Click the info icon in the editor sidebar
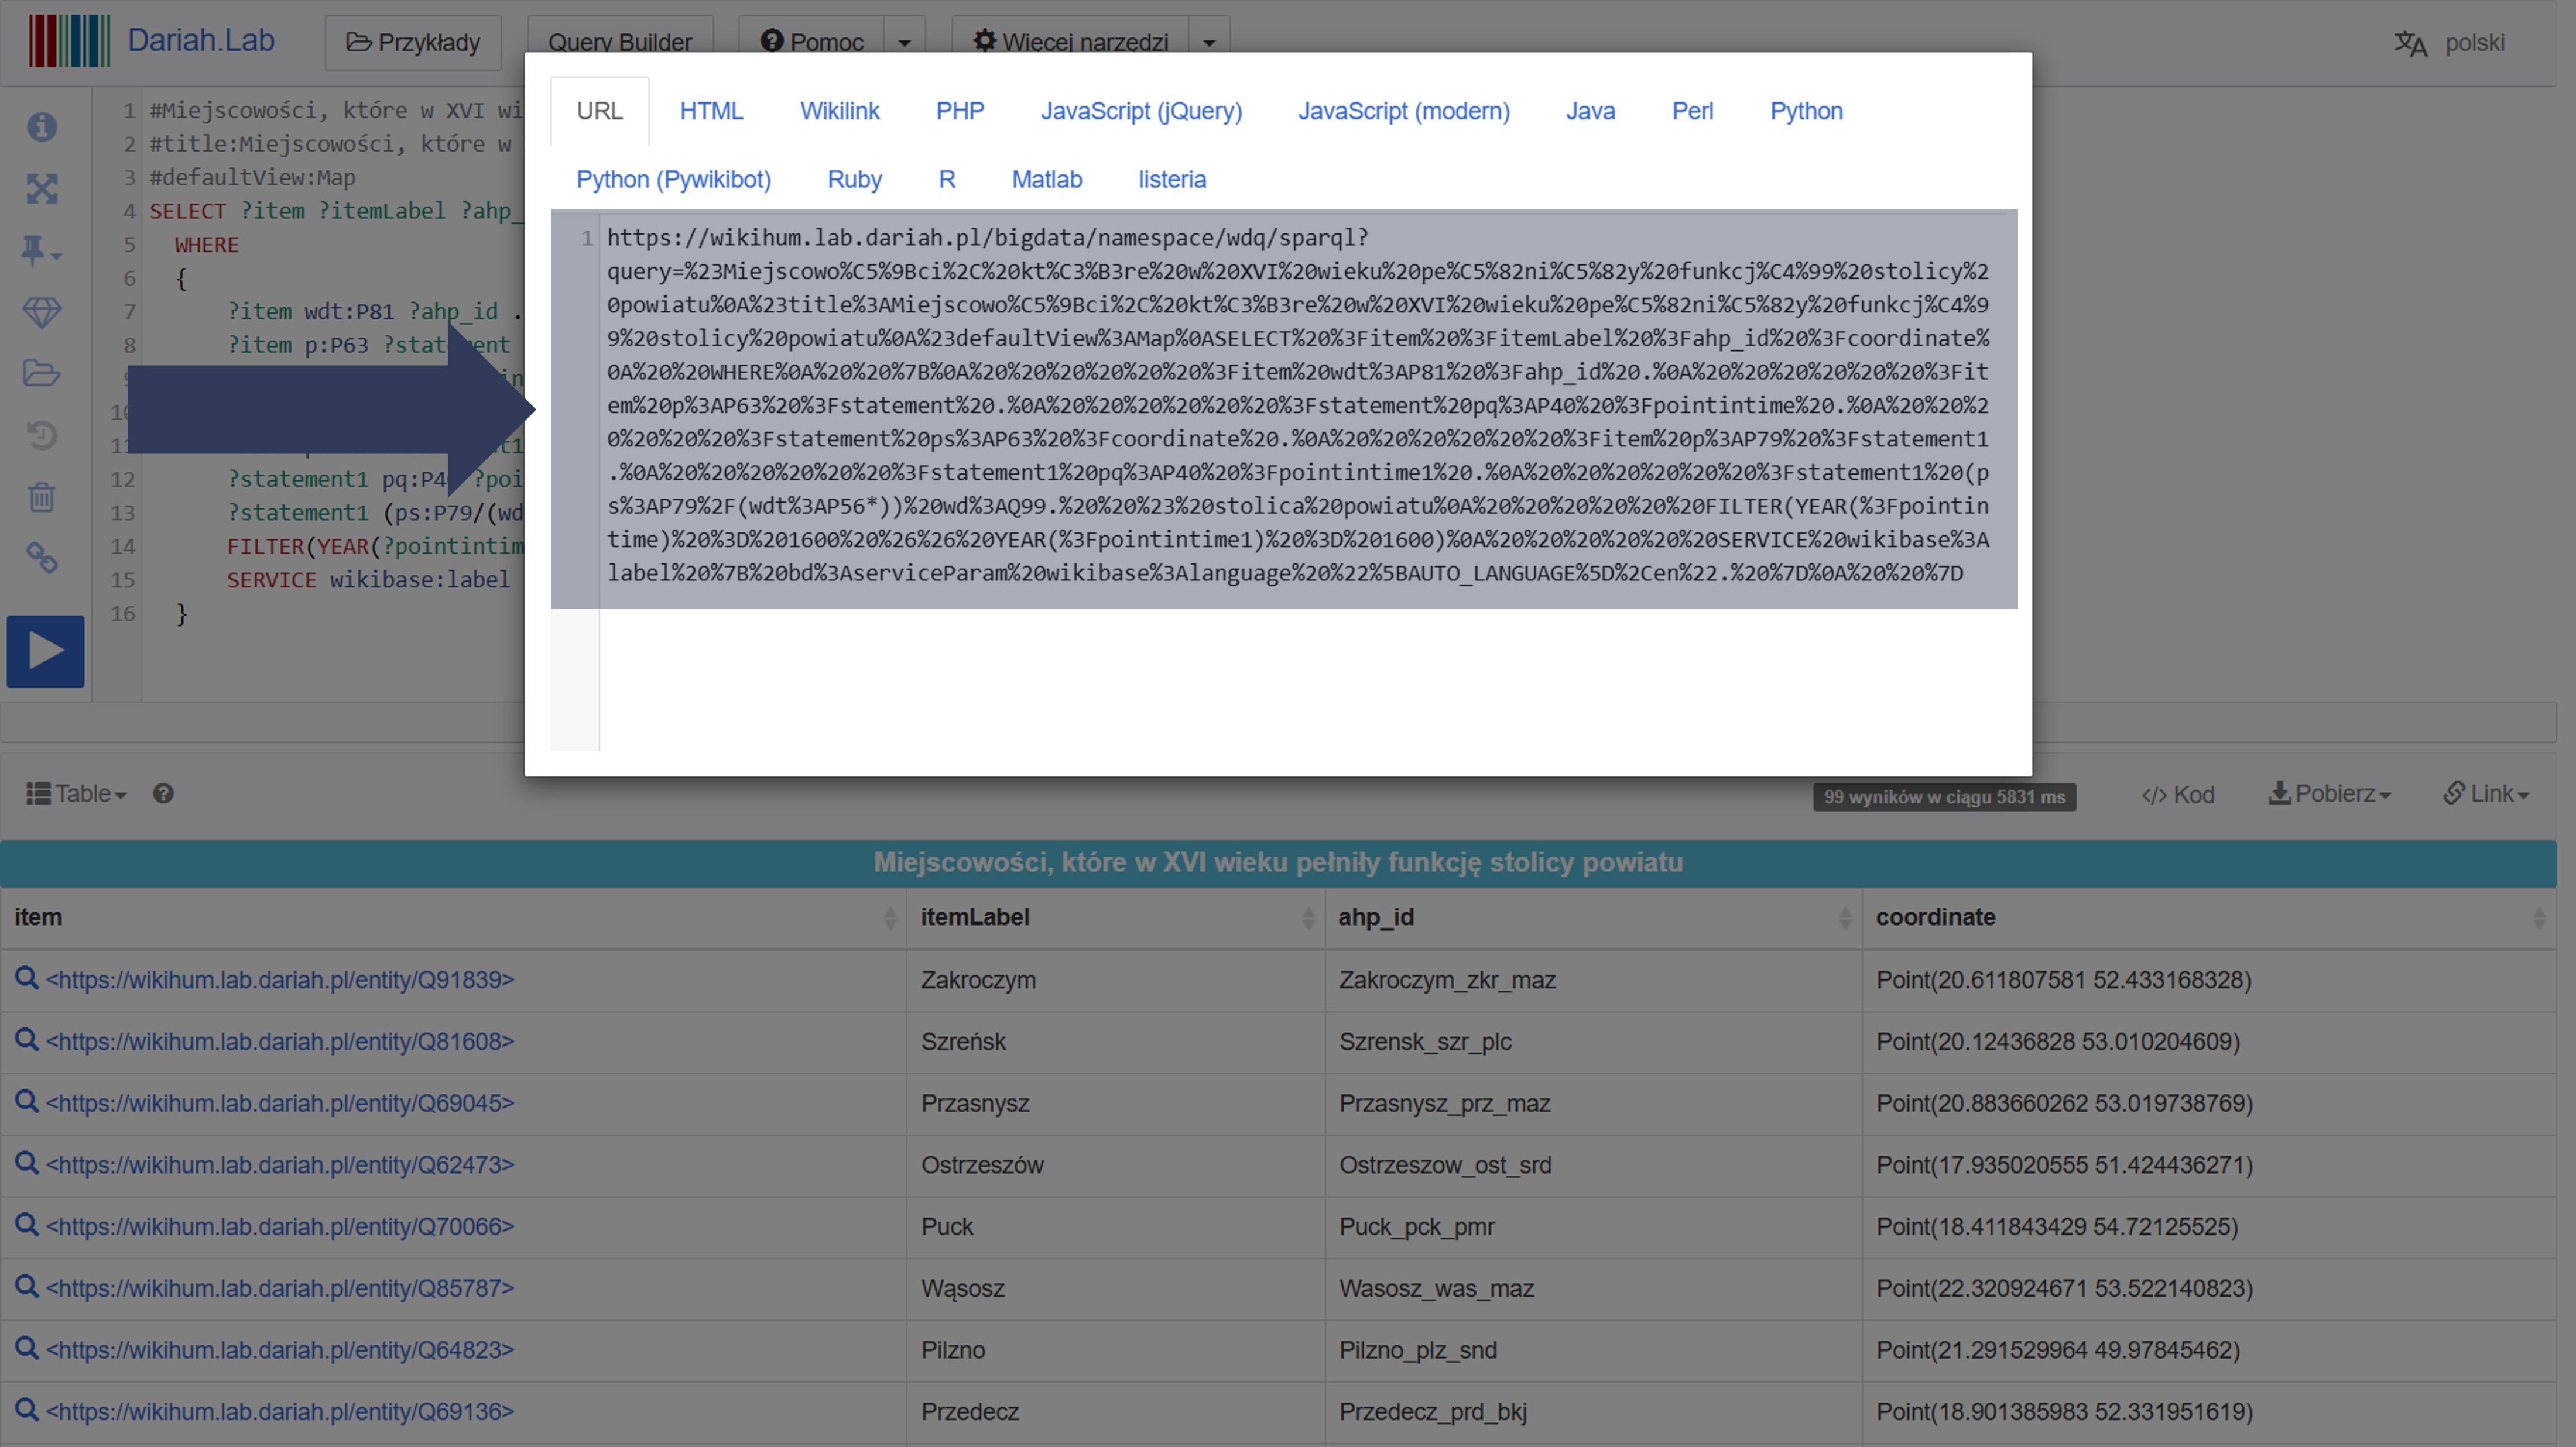2576x1447 pixels. point(42,127)
